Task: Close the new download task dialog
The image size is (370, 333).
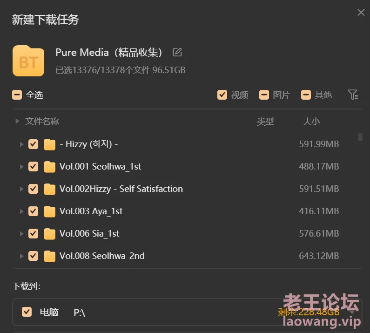Action: tap(361, 12)
